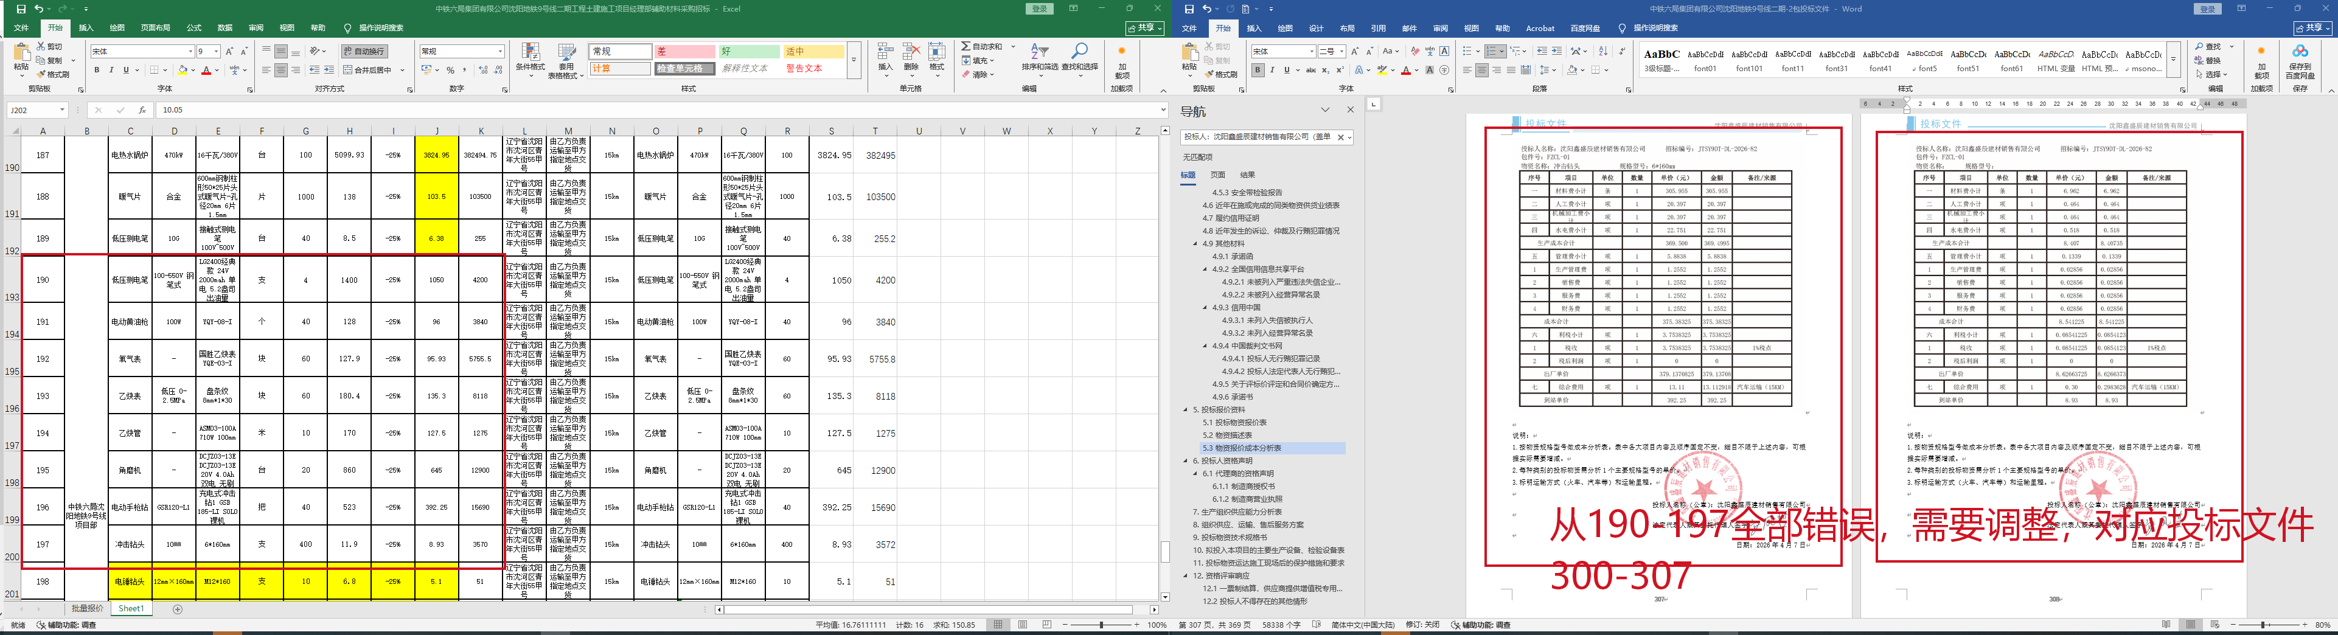
Task: Open the Acrobat tab in Word
Action: tap(1540, 28)
